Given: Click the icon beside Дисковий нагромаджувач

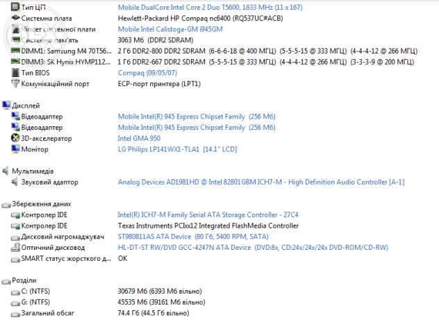Looking at the screenshot, I should click(15, 238).
